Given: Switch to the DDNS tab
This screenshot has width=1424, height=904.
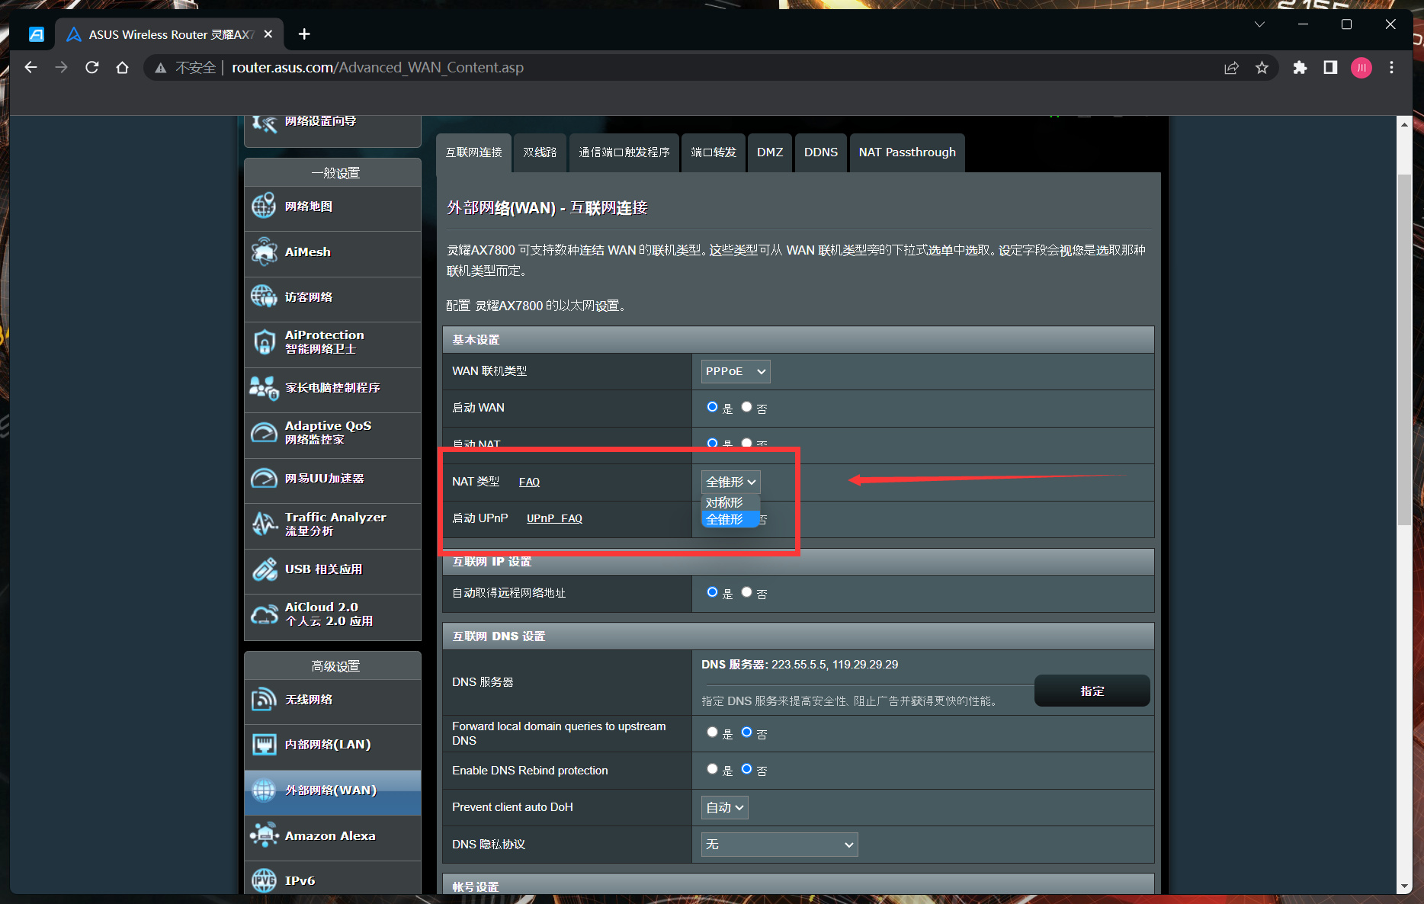Looking at the screenshot, I should tap(821, 152).
